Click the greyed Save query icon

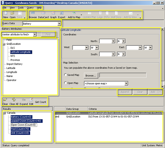(x=20, y=15)
